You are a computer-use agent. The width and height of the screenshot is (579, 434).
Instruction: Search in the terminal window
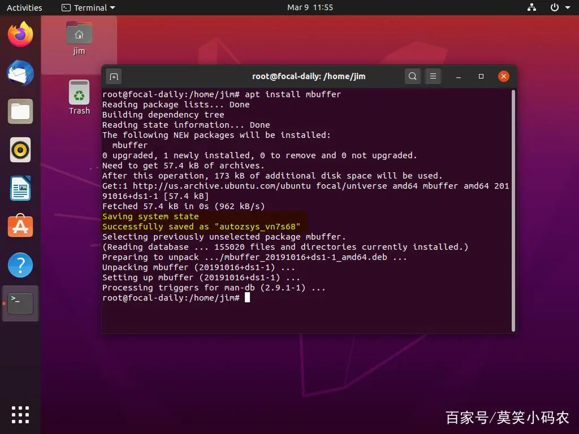tap(412, 76)
